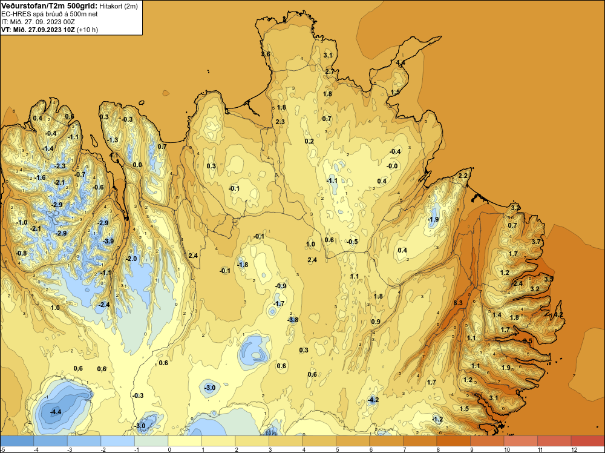Click the -1.4 temperature value
605x453 pixels.
tap(48, 149)
